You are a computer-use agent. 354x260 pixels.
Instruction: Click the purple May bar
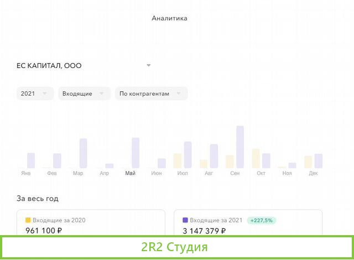point(136,153)
